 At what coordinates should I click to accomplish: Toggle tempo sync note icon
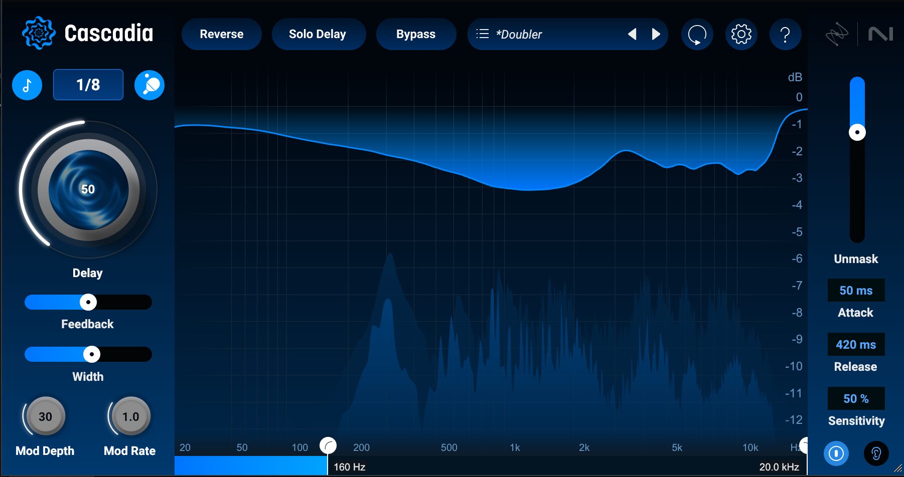[27, 85]
